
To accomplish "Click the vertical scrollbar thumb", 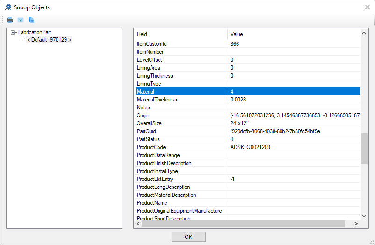I will 364,149.
